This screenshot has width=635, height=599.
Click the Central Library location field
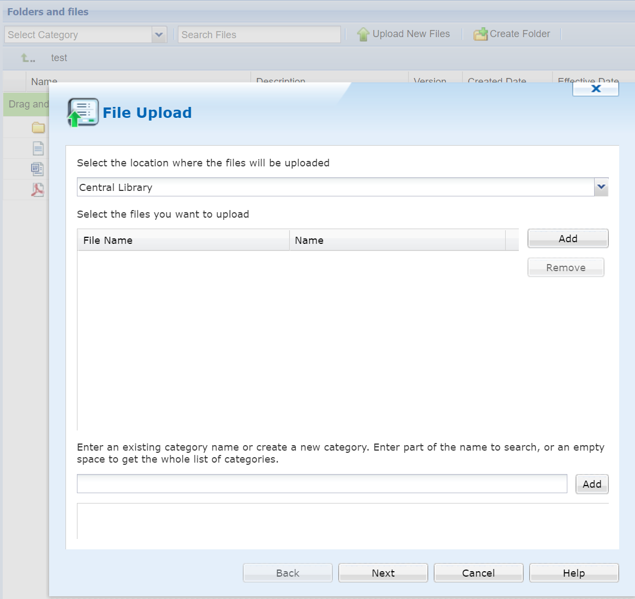pyautogui.click(x=336, y=187)
